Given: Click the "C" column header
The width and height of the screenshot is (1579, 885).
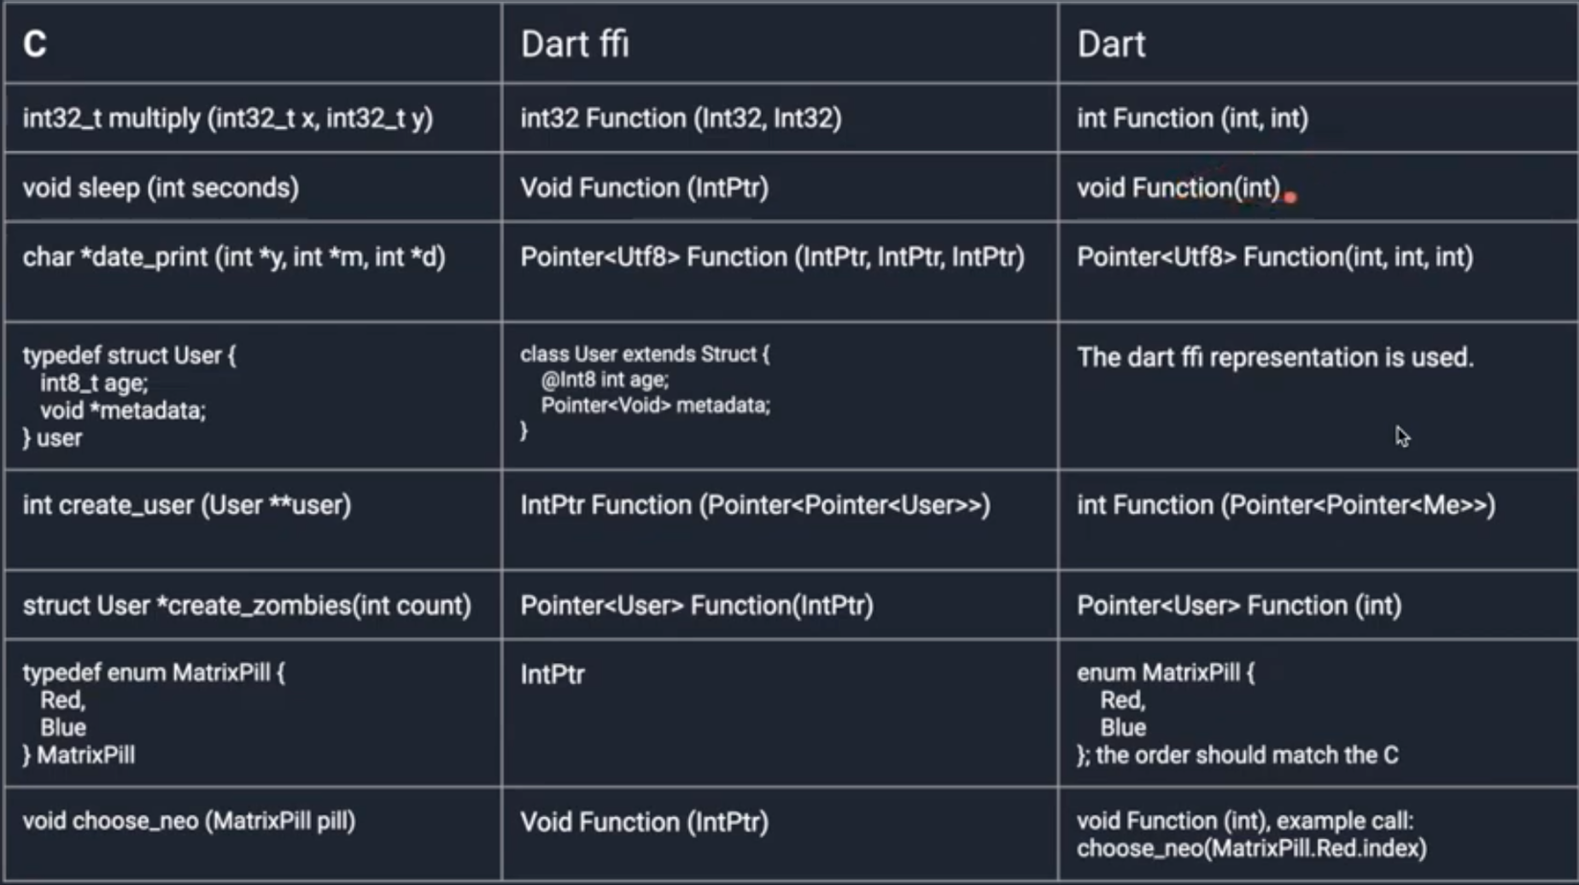Looking at the screenshot, I should (34, 44).
